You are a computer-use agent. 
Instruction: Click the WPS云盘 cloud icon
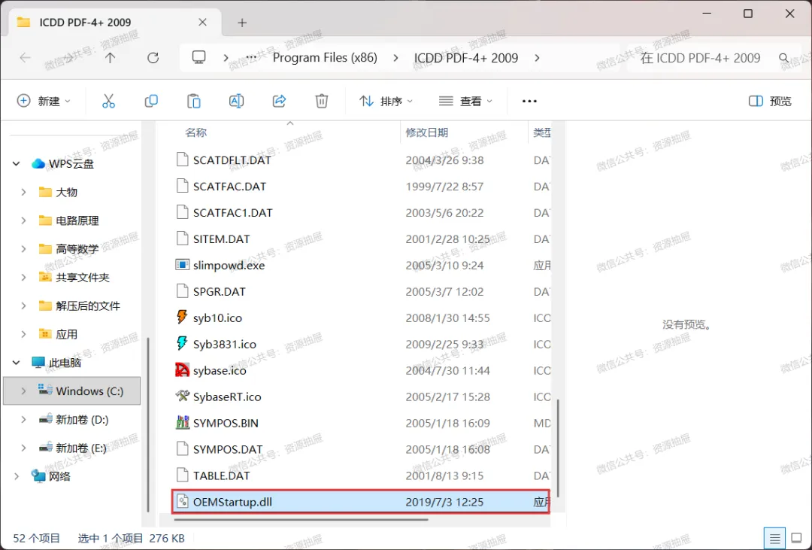[38, 164]
